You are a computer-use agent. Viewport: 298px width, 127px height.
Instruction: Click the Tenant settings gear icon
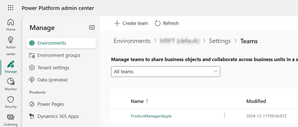click(x=32, y=68)
